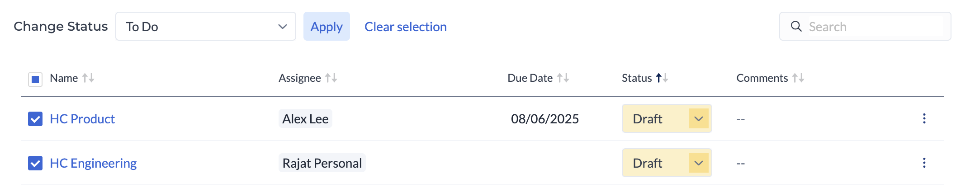This screenshot has width=956, height=188.
Task: Sort table by Comments column
Action: [x=798, y=78]
